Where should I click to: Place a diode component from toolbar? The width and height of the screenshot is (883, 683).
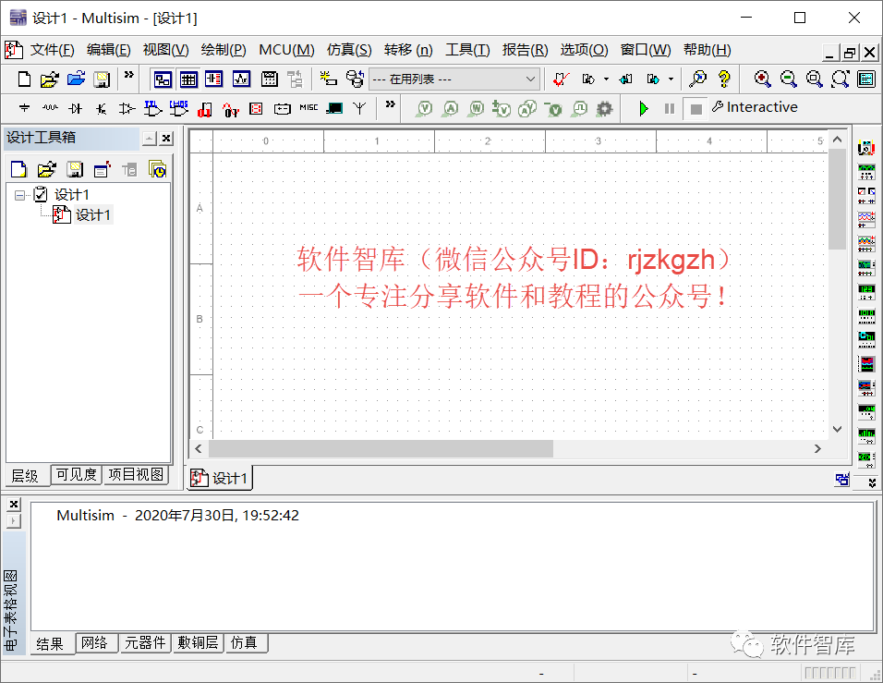point(75,108)
